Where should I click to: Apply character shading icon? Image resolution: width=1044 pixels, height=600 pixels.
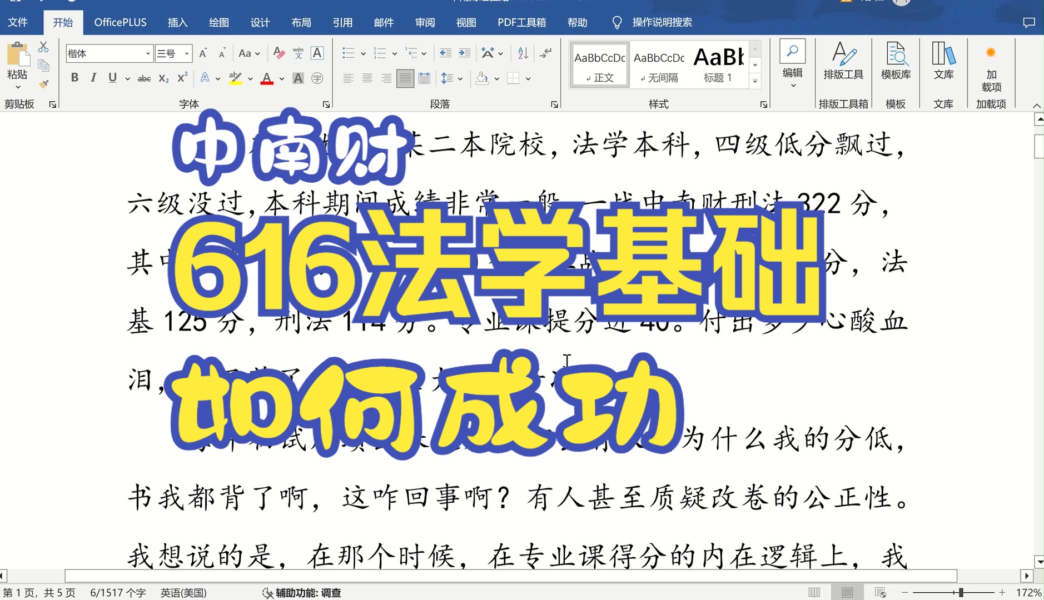point(298,78)
